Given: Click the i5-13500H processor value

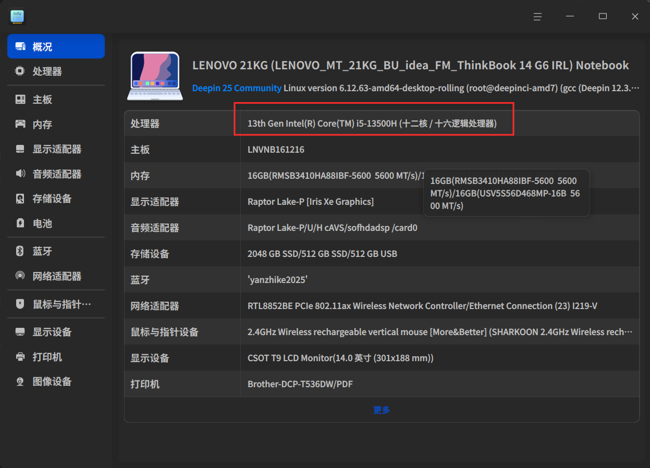Looking at the screenshot, I should (372, 124).
